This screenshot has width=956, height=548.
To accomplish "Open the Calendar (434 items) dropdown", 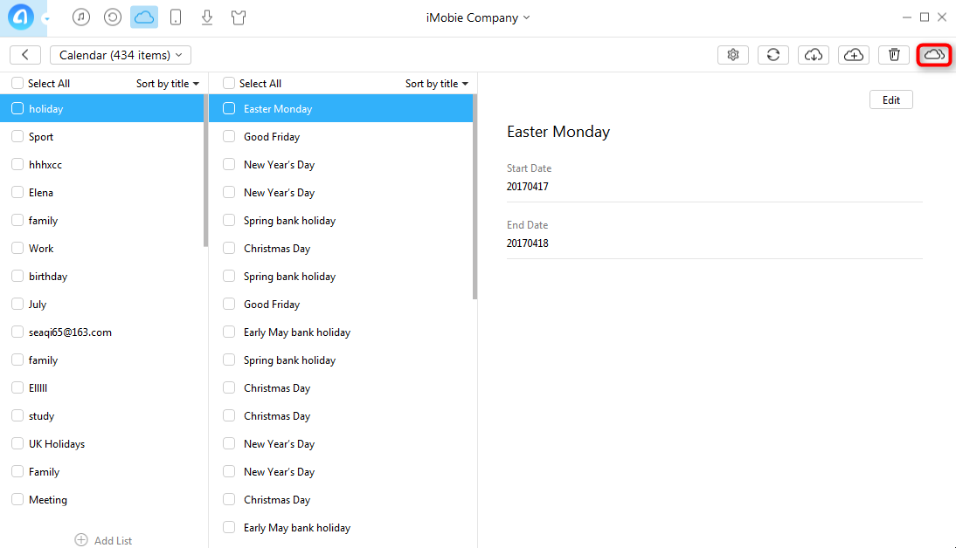I will coord(121,55).
